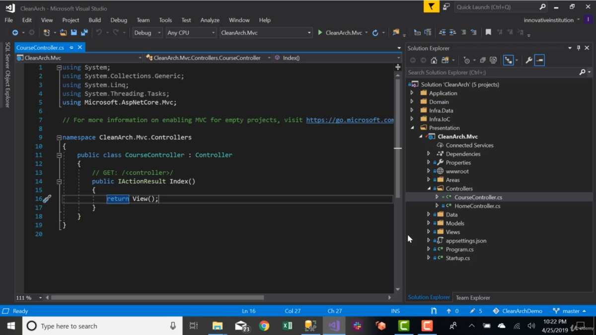596x335 pixels.
Task: Click the Open File folder icon
Action: [63, 33]
